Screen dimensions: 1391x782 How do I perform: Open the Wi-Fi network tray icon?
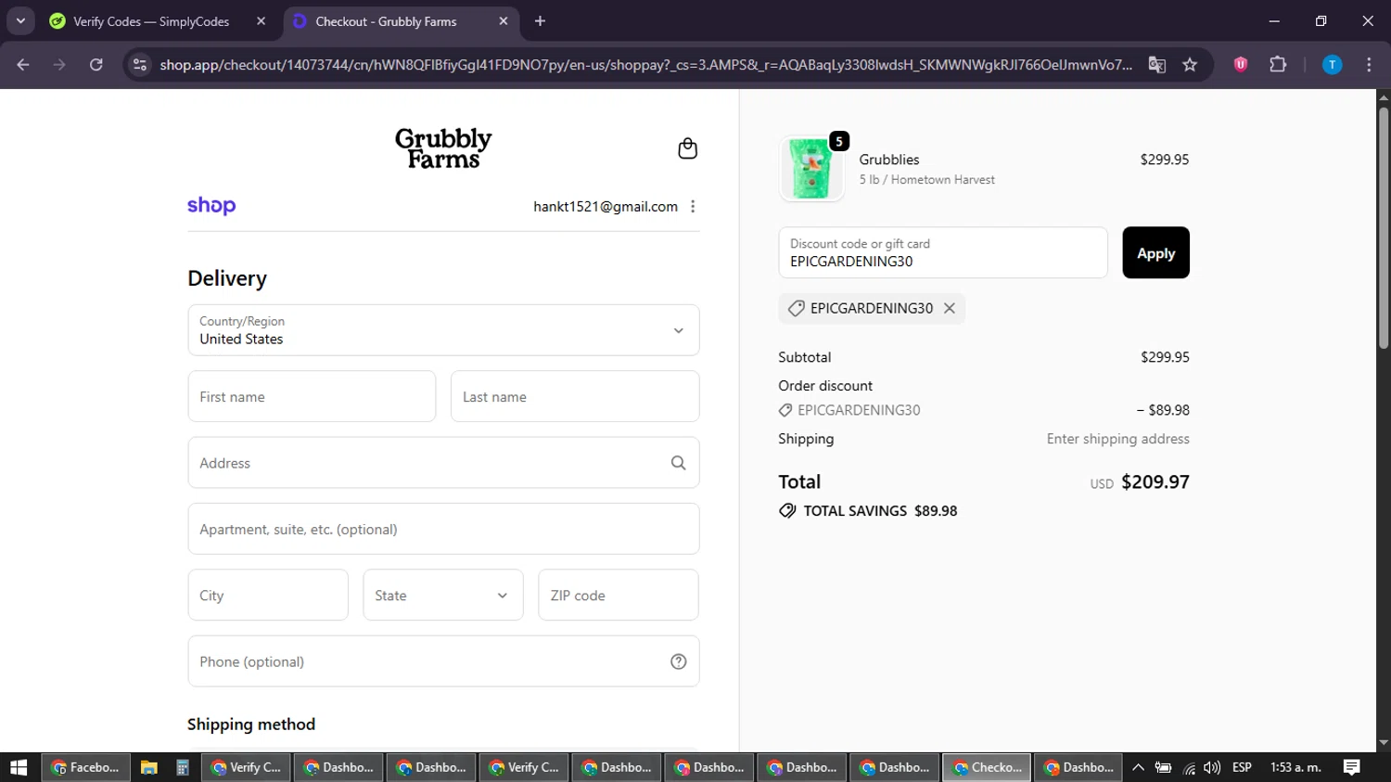(x=1189, y=768)
